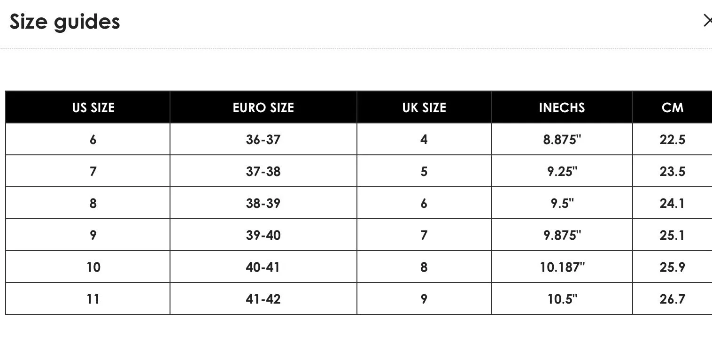The width and height of the screenshot is (712, 351).
Task: Click the UK SIZE column header
Action: point(424,107)
